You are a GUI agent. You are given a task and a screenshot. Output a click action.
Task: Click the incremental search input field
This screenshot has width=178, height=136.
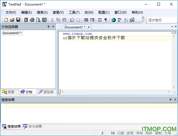pyautogui.click(x=162, y=20)
